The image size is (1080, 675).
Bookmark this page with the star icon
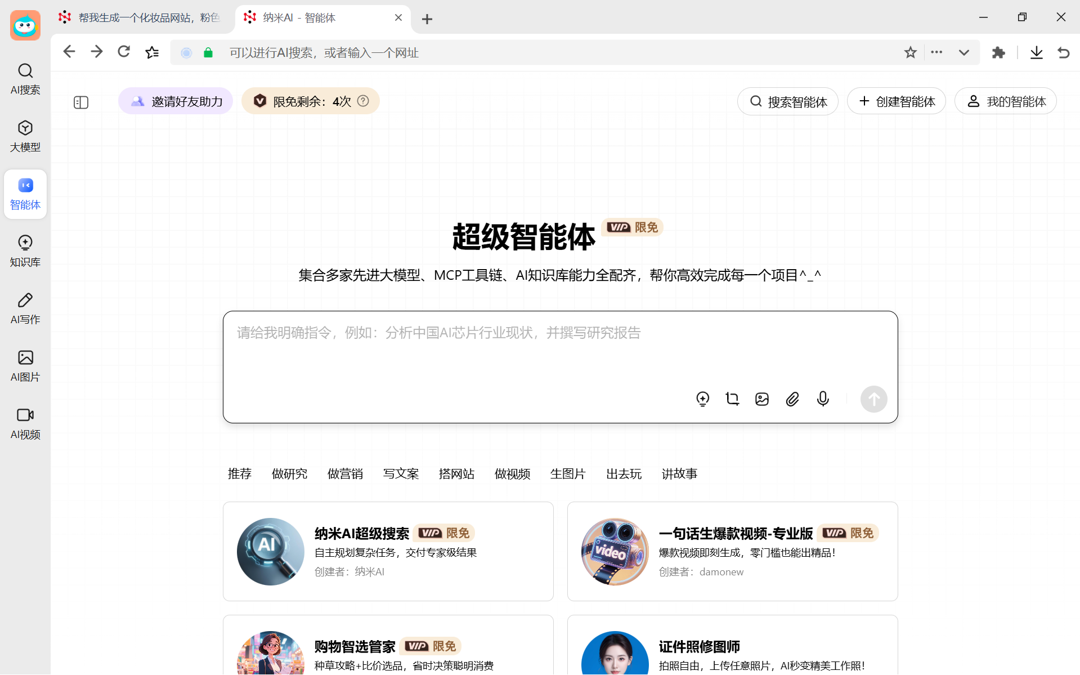pyautogui.click(x=910, y=52)
